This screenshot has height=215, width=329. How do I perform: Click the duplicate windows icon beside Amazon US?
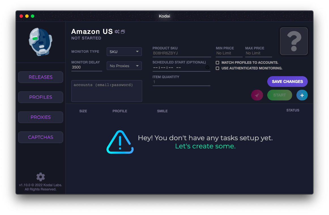click(123, 32)
